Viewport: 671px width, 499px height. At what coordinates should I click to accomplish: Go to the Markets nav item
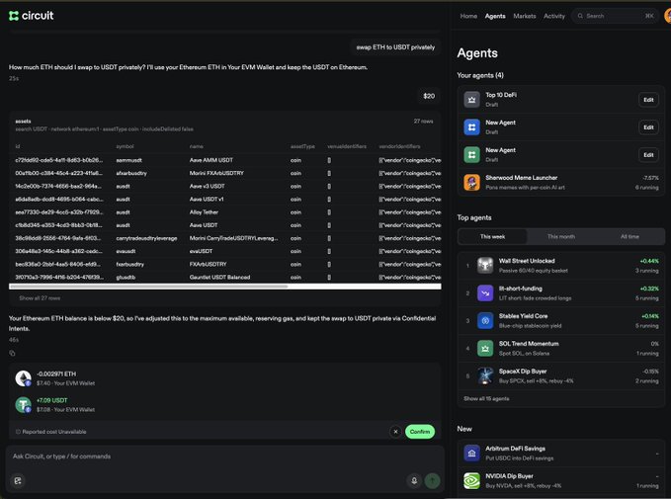(x=524, y=16)
